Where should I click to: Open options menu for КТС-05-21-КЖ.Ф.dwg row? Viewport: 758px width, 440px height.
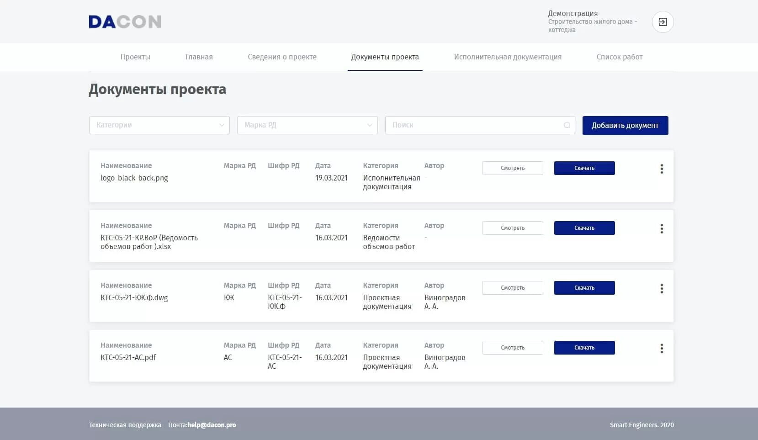pyautogui.click(x=662, y=288)
